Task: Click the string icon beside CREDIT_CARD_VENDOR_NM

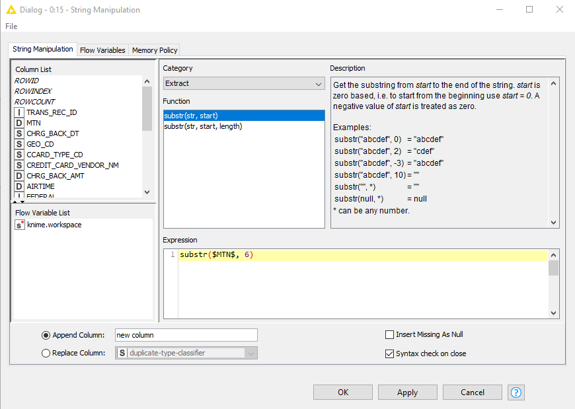Action: pyautogui.click(x=19, y=166)
